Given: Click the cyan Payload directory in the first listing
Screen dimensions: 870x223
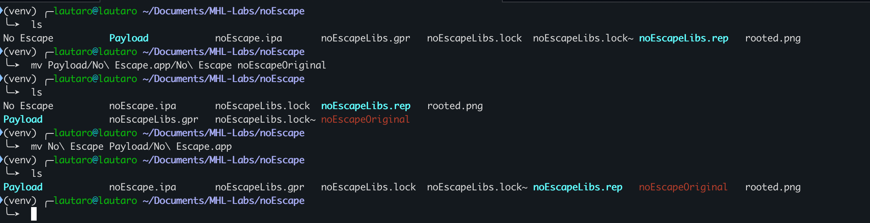Looking at the screenshot, I should tap(129, 38).
